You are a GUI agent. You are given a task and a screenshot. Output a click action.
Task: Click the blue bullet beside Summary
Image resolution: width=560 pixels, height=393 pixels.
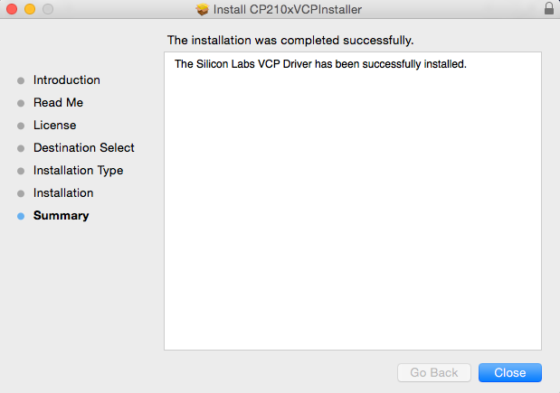[x=21, y=216]
